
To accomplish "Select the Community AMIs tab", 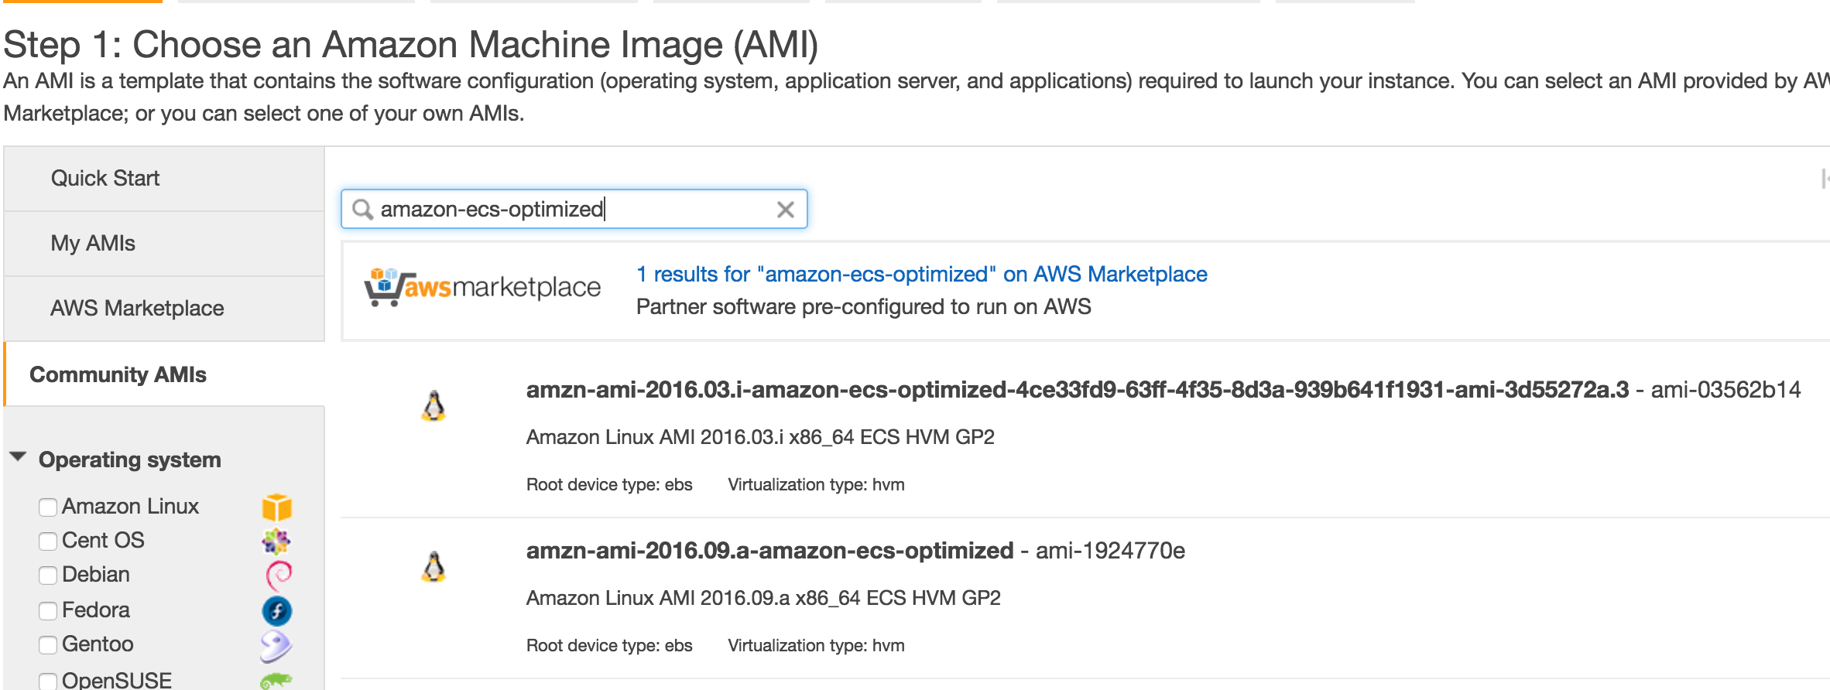I will (x=164, y=374).
